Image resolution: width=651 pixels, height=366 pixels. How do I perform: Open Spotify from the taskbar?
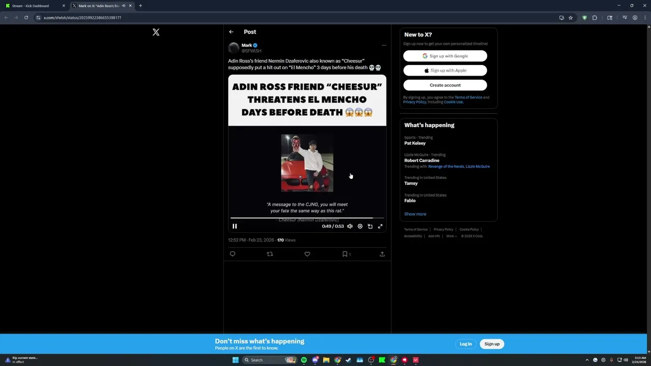tap(304, 360)
